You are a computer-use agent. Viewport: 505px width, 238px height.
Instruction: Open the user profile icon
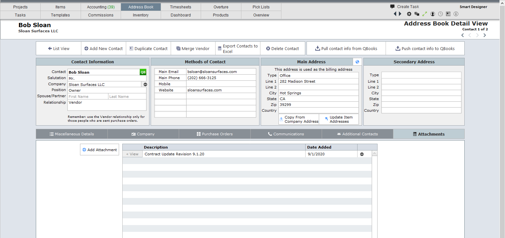[x=432, y=14]
